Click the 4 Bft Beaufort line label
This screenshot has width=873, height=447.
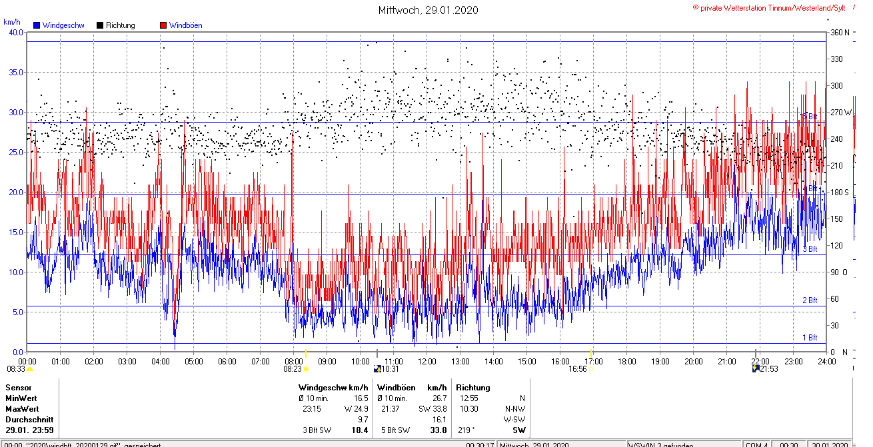tap(810, 189)
